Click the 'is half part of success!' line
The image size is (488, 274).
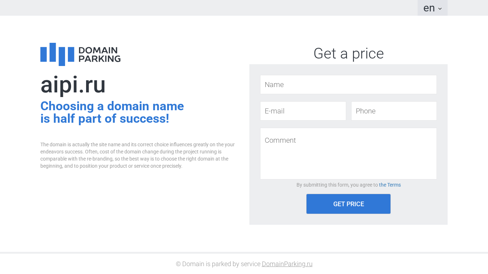pyautogui.click(x=105, y=119)
